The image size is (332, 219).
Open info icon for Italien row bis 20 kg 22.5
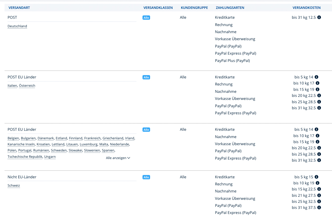point(319,96)
